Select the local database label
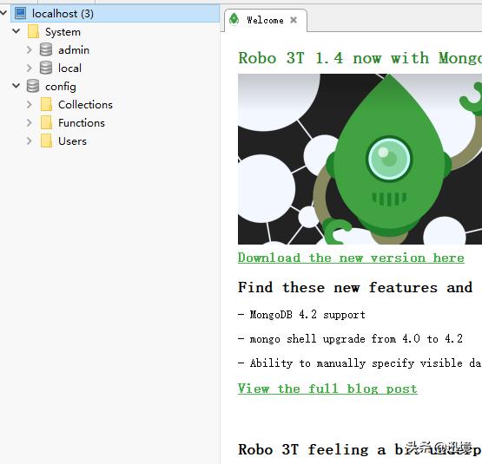The image size is (482, 464). point(69,69)
